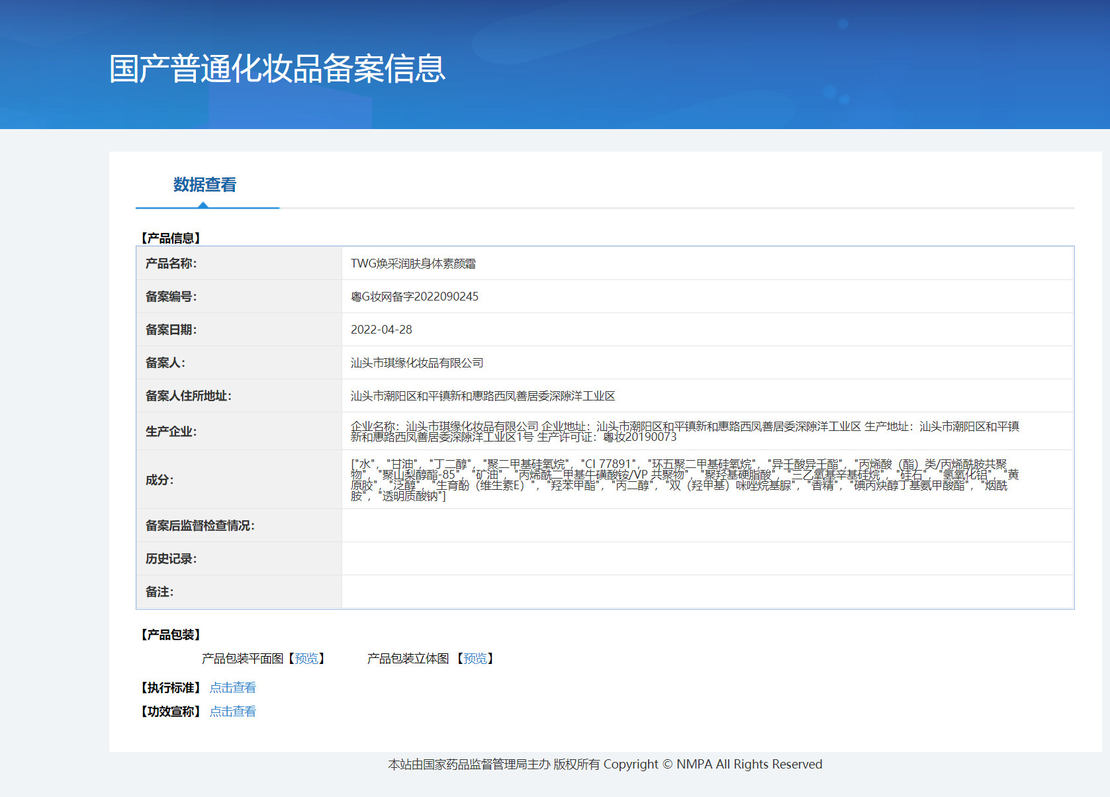This screenshot has height=797, width=1110.
Task: Click the 备案人住所地址 address value
Action: [483, 396]
